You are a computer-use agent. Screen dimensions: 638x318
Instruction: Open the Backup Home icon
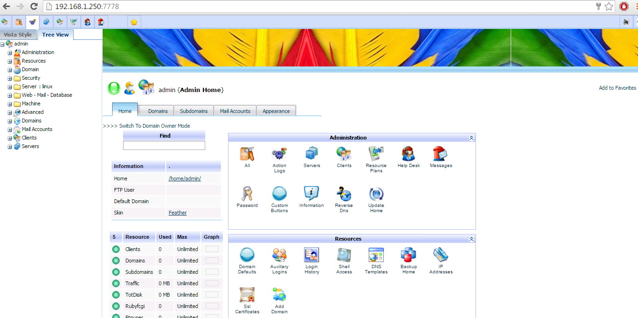coord(409,255)
